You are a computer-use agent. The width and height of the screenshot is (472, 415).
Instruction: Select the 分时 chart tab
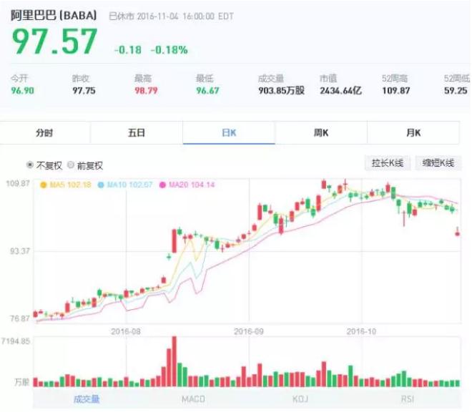click(x=45, y=133)
